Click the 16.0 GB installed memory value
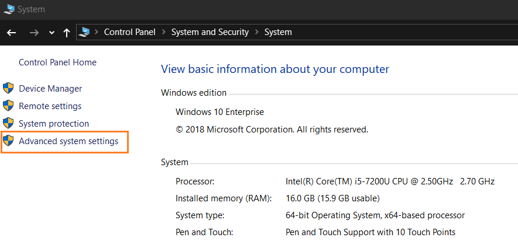The width and height of the screenshot is (518, 248). (332, 198)
